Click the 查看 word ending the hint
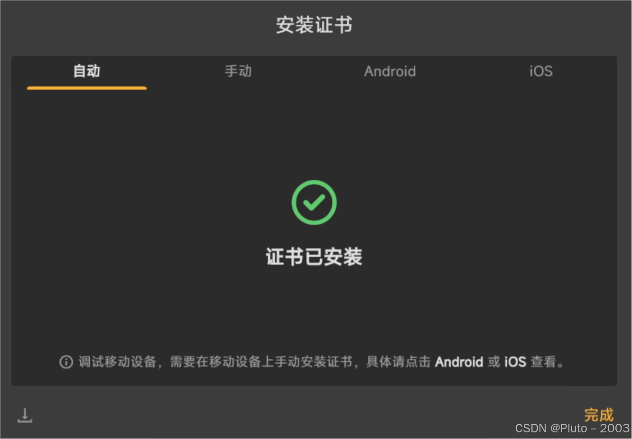 click(x=544, y=362)
